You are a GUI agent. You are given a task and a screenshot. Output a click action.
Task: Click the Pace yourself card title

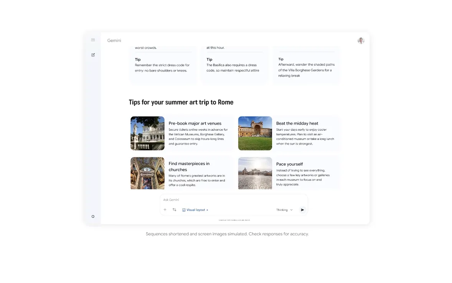coord(289,164)
